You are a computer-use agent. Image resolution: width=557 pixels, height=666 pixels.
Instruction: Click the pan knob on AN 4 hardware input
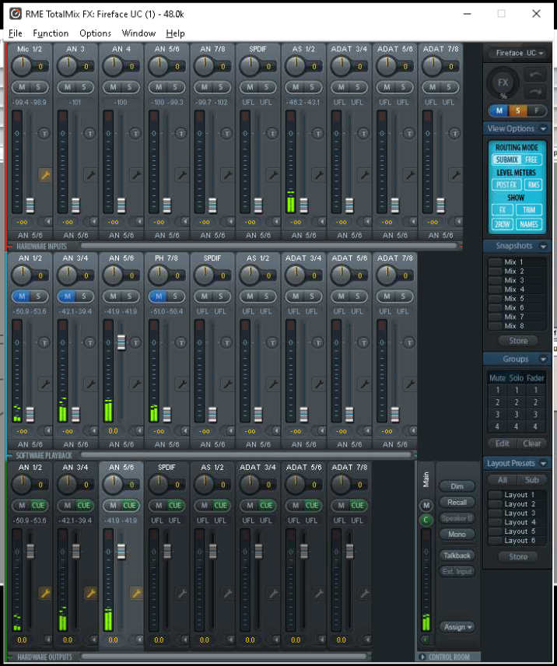pos(113,66)
